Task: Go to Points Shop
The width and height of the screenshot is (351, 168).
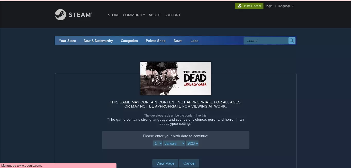Action: (156, 41)
